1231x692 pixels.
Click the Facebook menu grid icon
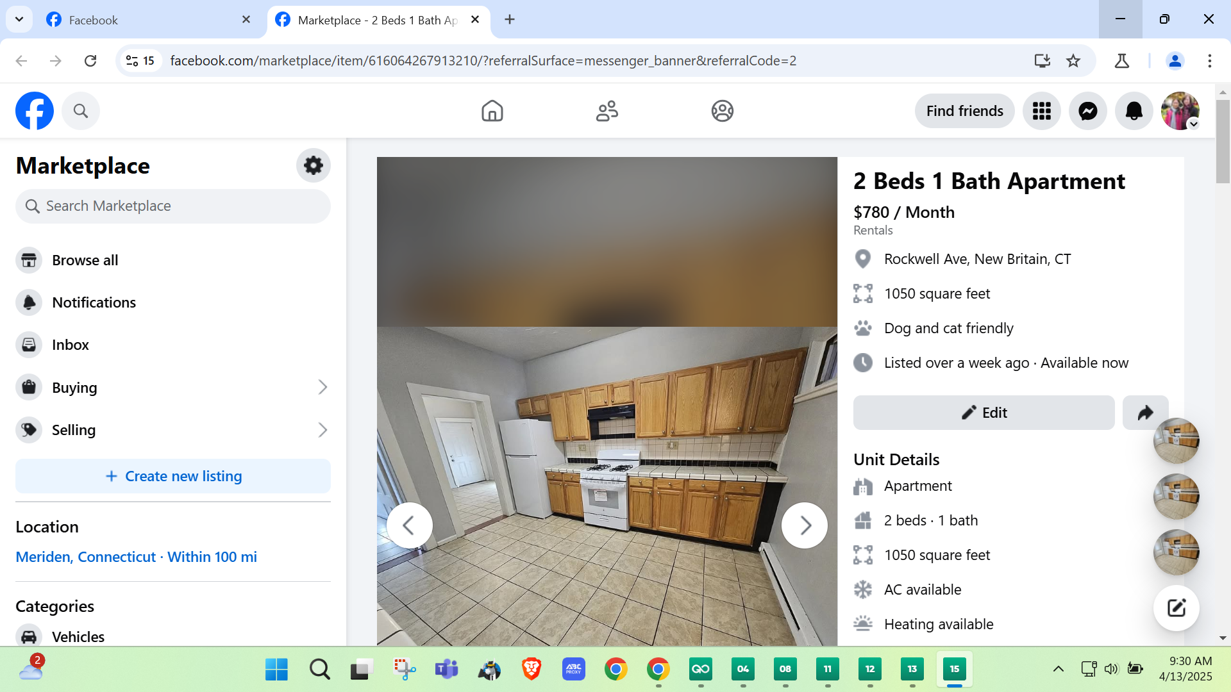1041,111
